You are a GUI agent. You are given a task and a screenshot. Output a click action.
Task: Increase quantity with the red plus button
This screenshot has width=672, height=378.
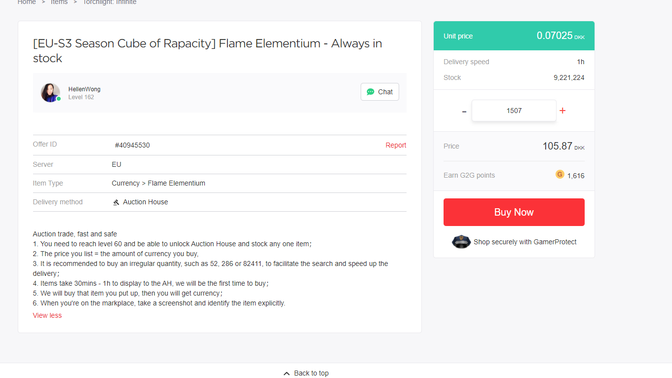tap(562, 111)
